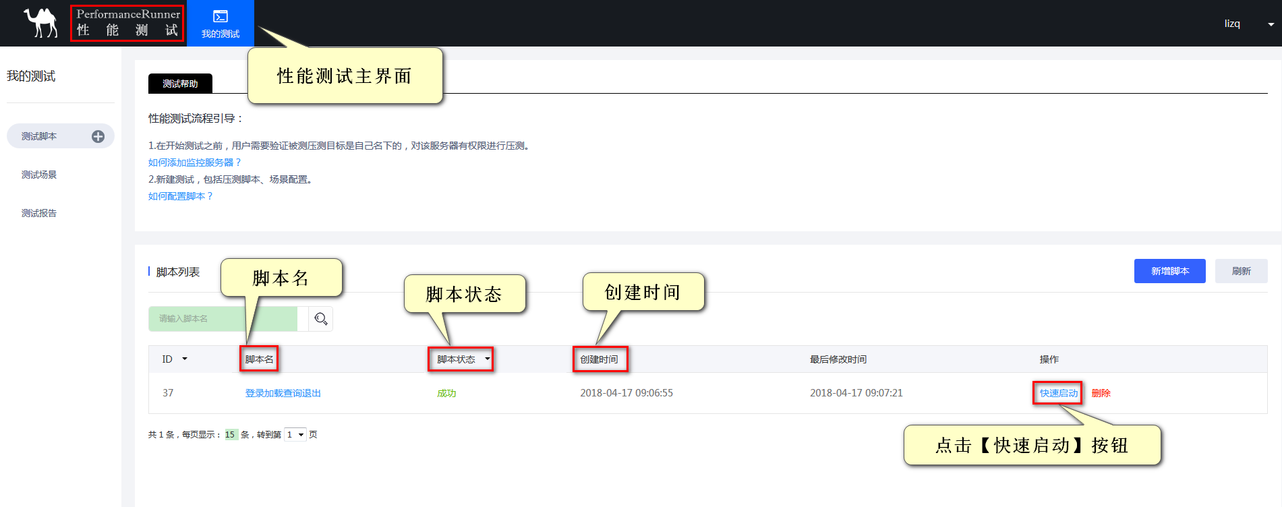Click the plus icon beside 测试脚本
The width and height of the screenshot is (1282, 507).
[x=98, y=136]
